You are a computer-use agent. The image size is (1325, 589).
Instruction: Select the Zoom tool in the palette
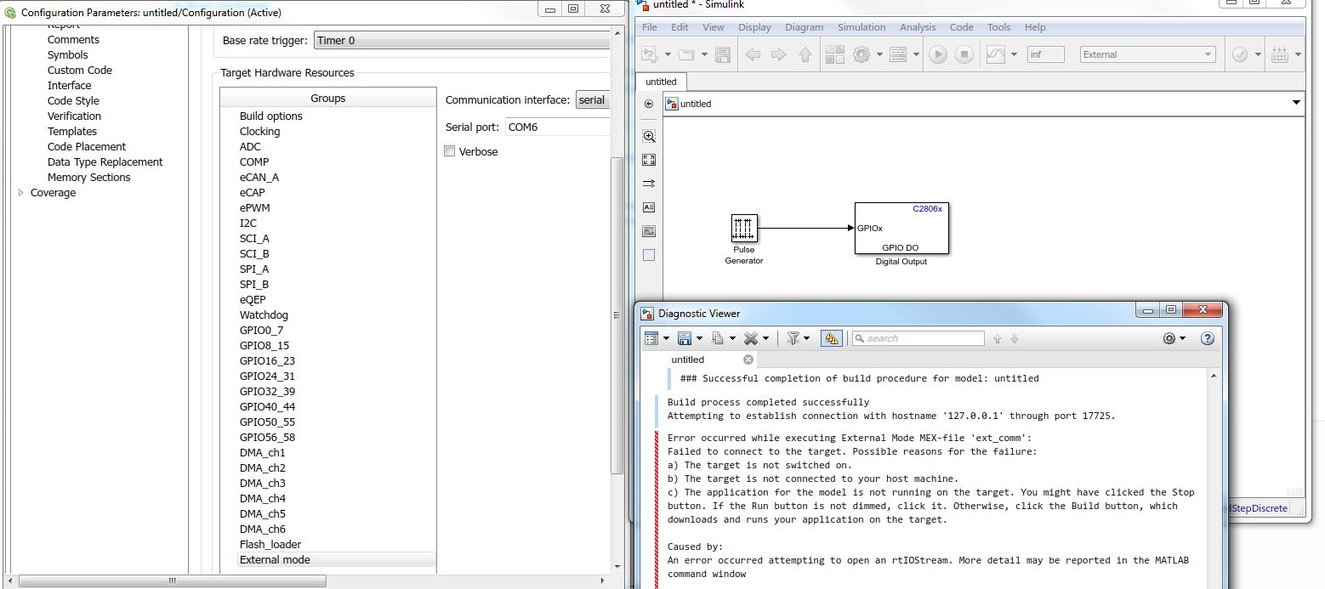[x=649, y=136]
